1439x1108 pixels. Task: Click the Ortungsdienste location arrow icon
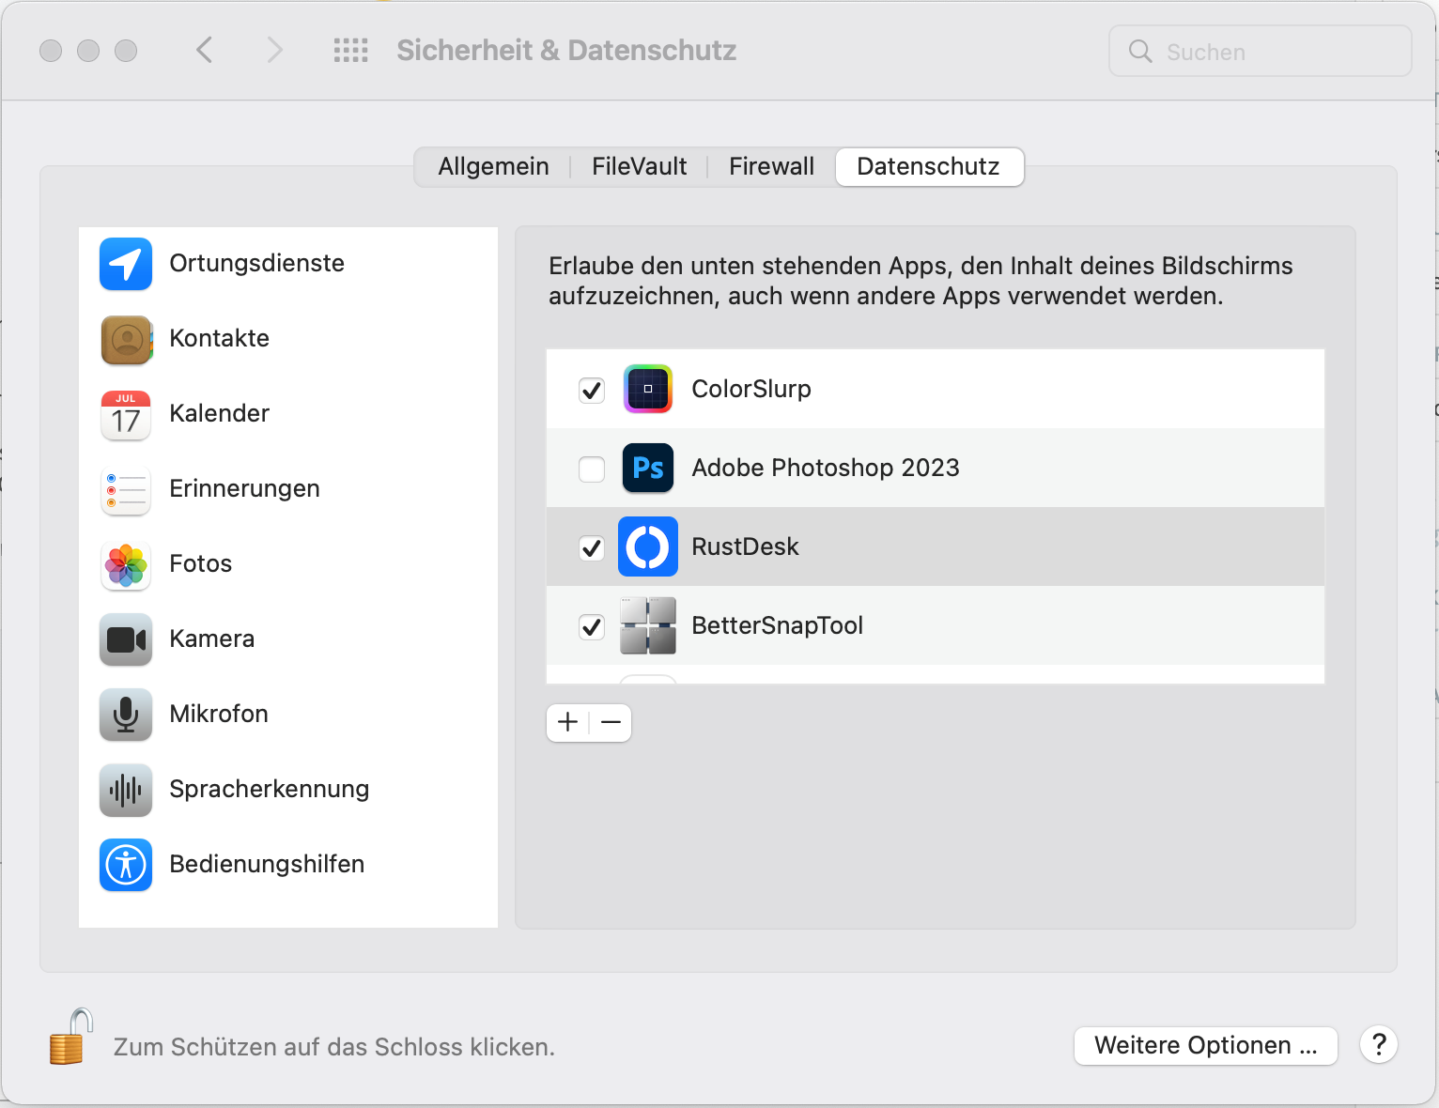tap(126, 264)
